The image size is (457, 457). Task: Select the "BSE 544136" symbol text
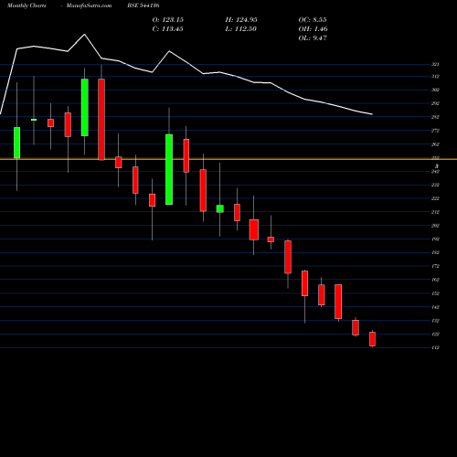[143, 5]
